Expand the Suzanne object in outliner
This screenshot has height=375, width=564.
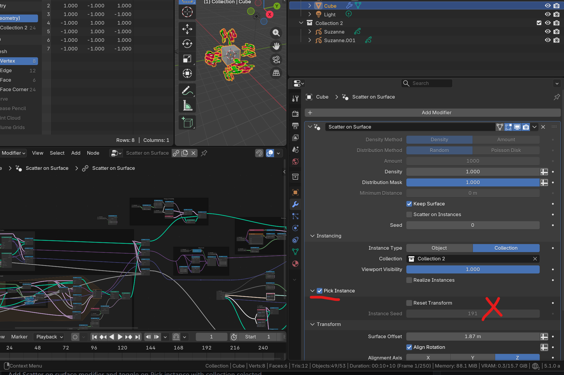tap(310, 31)
